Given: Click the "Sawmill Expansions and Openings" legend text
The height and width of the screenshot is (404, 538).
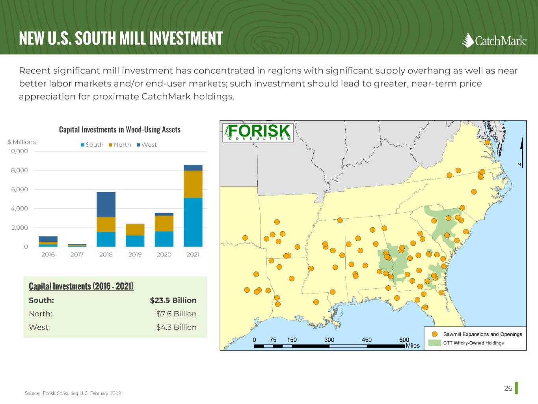Looking at the screenshot, I should 483,334.
